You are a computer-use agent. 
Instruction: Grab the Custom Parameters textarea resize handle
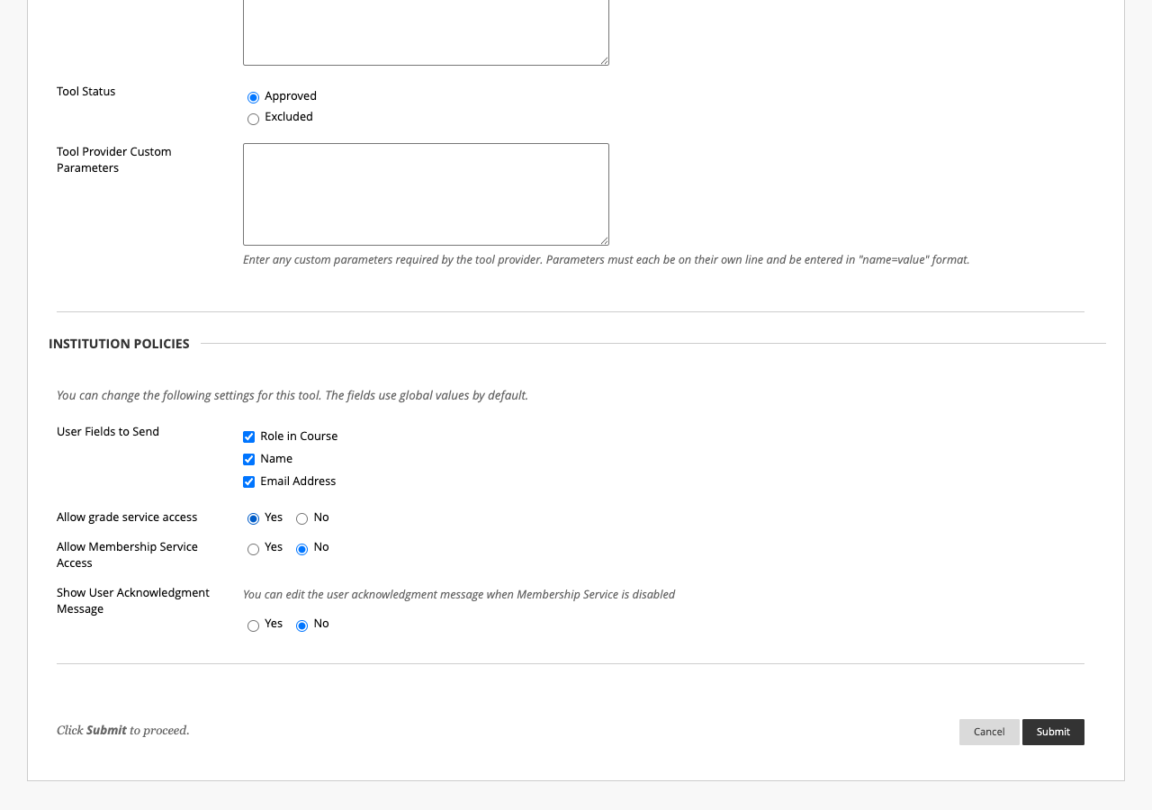pos(604,240)
